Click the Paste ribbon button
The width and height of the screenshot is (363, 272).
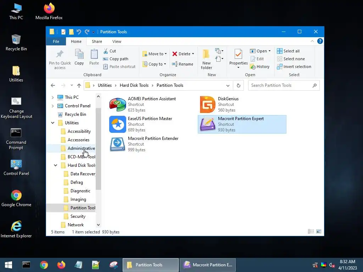point(94,57)
